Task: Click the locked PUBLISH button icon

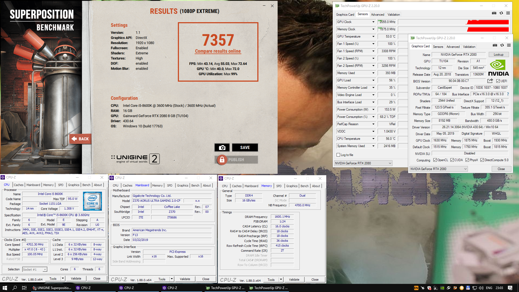Action: tap(222, 160)
